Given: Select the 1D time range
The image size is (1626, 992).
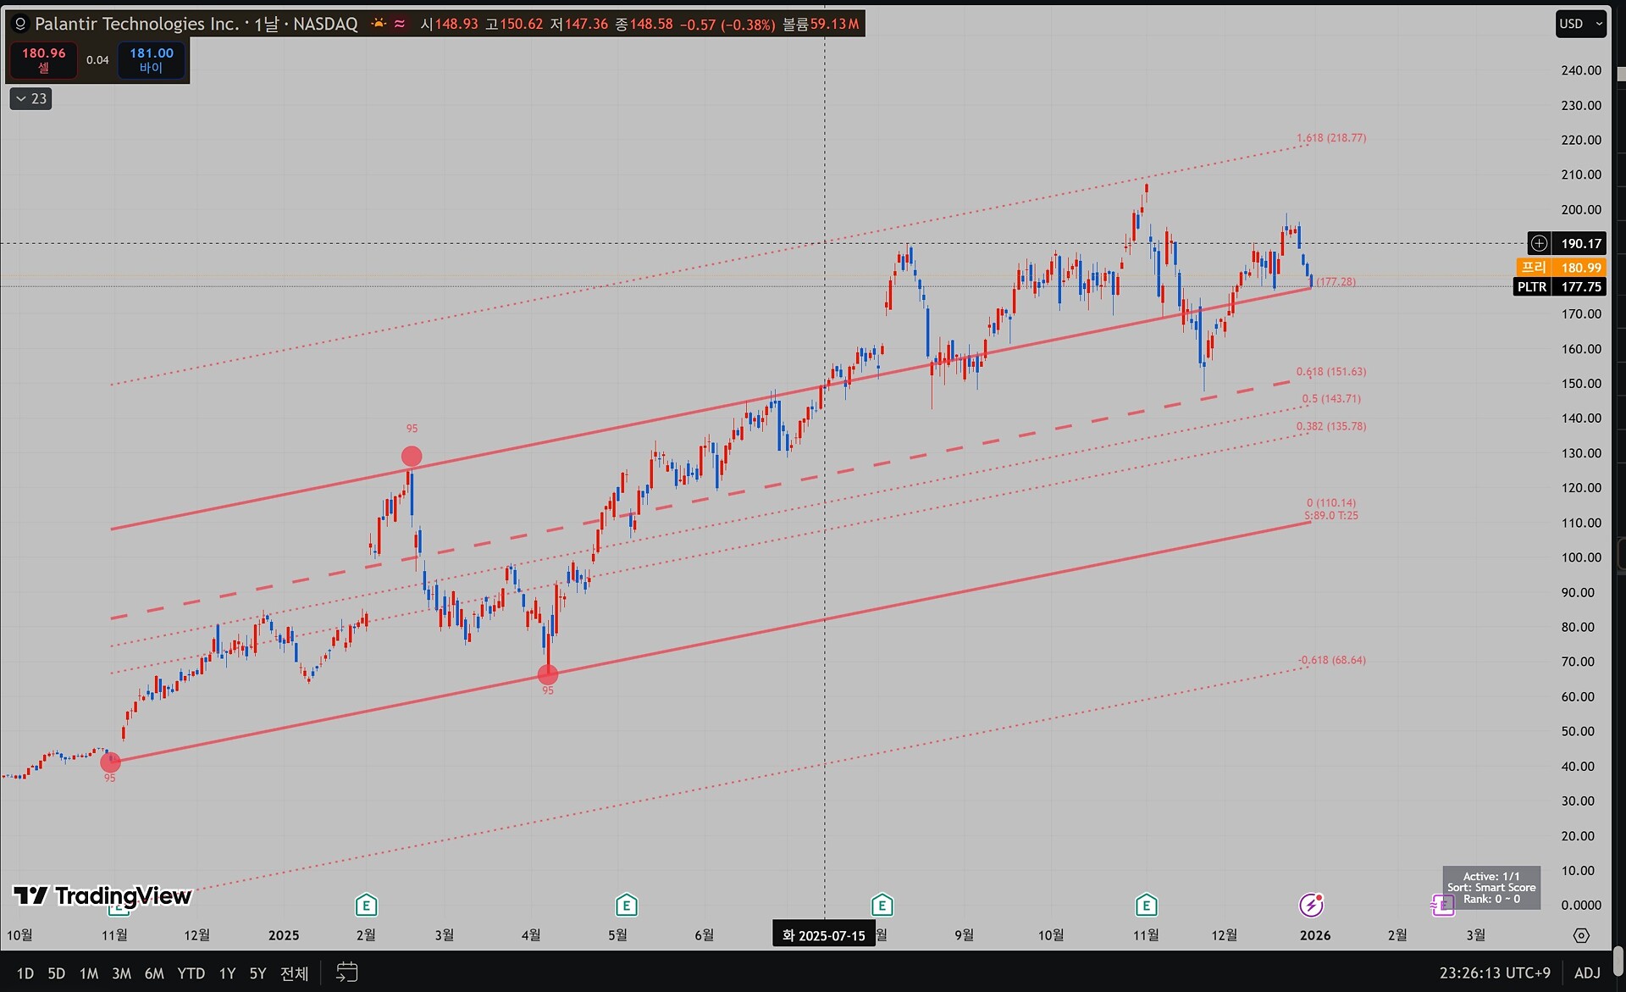Looking at the screenshot, I should 25,973.
